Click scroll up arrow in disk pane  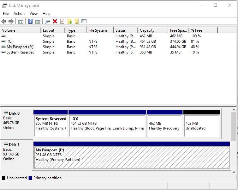(234, 110)
